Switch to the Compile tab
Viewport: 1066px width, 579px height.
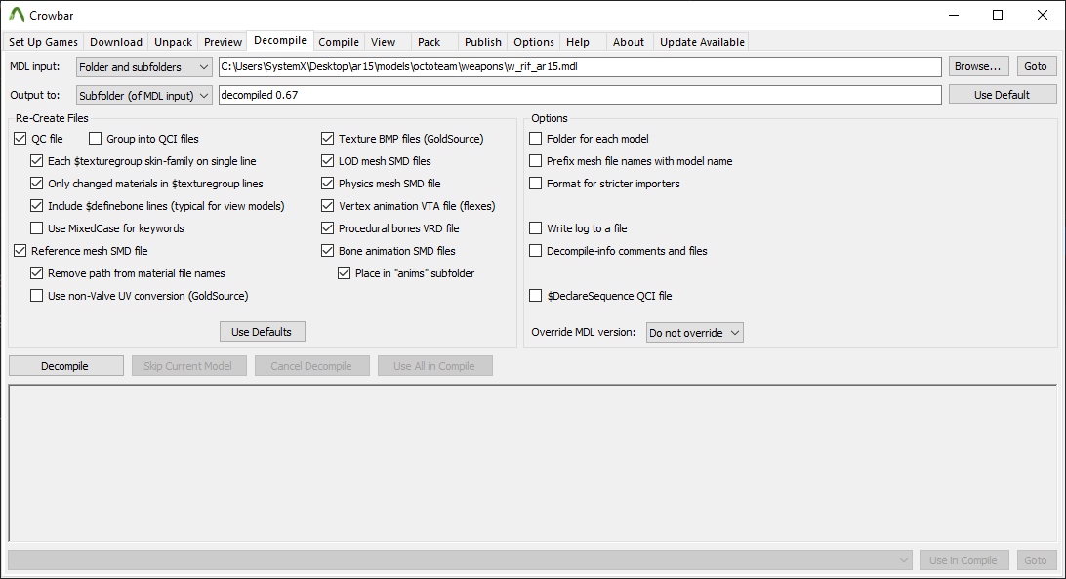tap(338, 42)
